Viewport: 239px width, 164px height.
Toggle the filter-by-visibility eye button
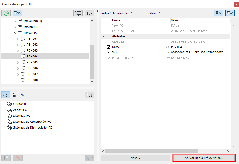pos(17,13)
